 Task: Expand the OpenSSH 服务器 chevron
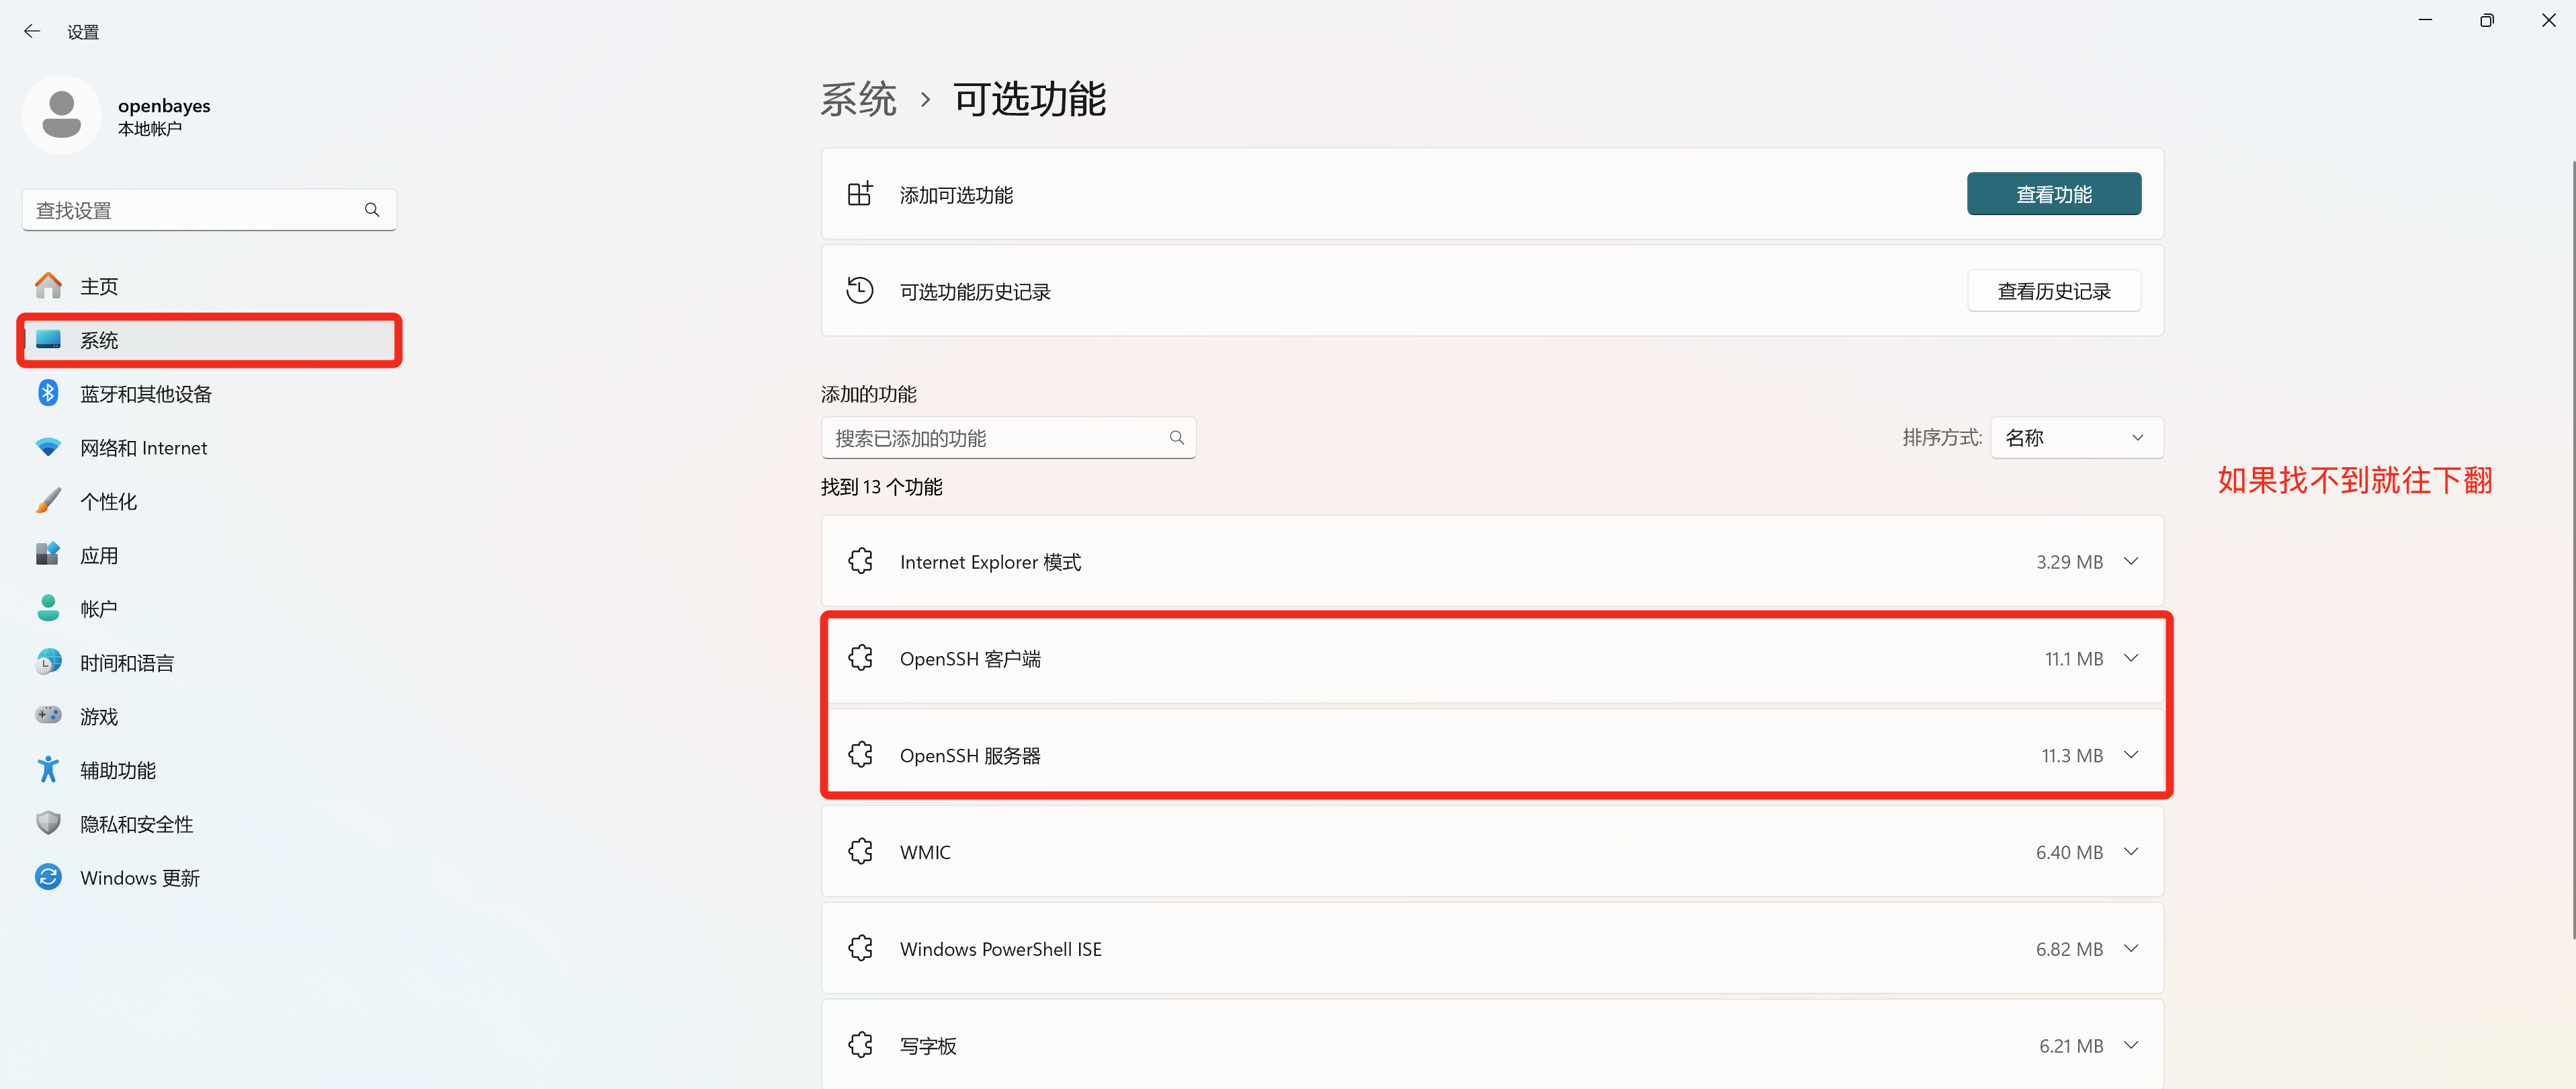[2131, 755]
